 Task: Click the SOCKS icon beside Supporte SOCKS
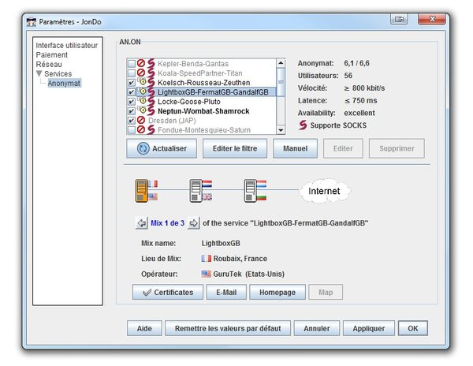pyautogui.click(x=303, y=125)
